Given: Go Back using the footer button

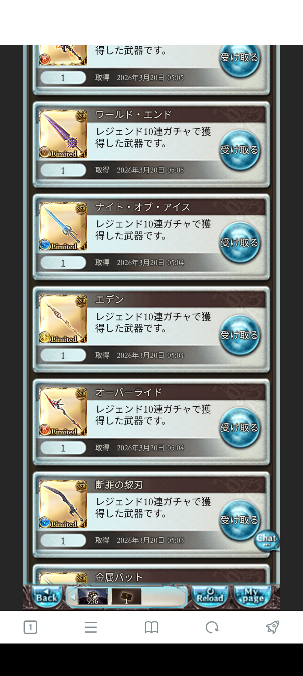Looking at the screenshot, I should coord(47,597).
